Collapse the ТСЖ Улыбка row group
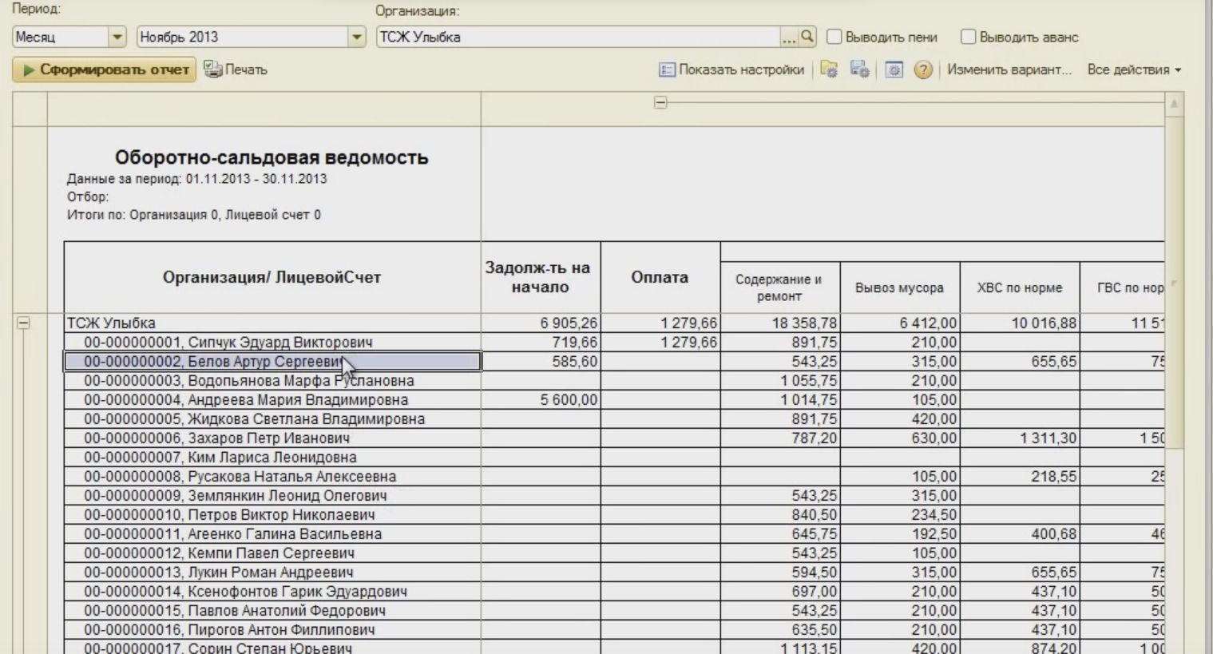1213x654 pixels. point(23,323)
